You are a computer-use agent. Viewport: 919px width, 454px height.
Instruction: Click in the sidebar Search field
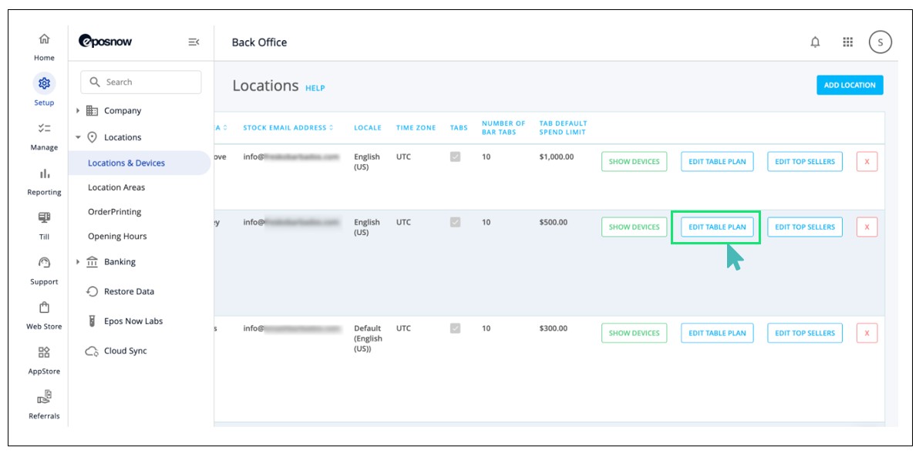[141, 82]
